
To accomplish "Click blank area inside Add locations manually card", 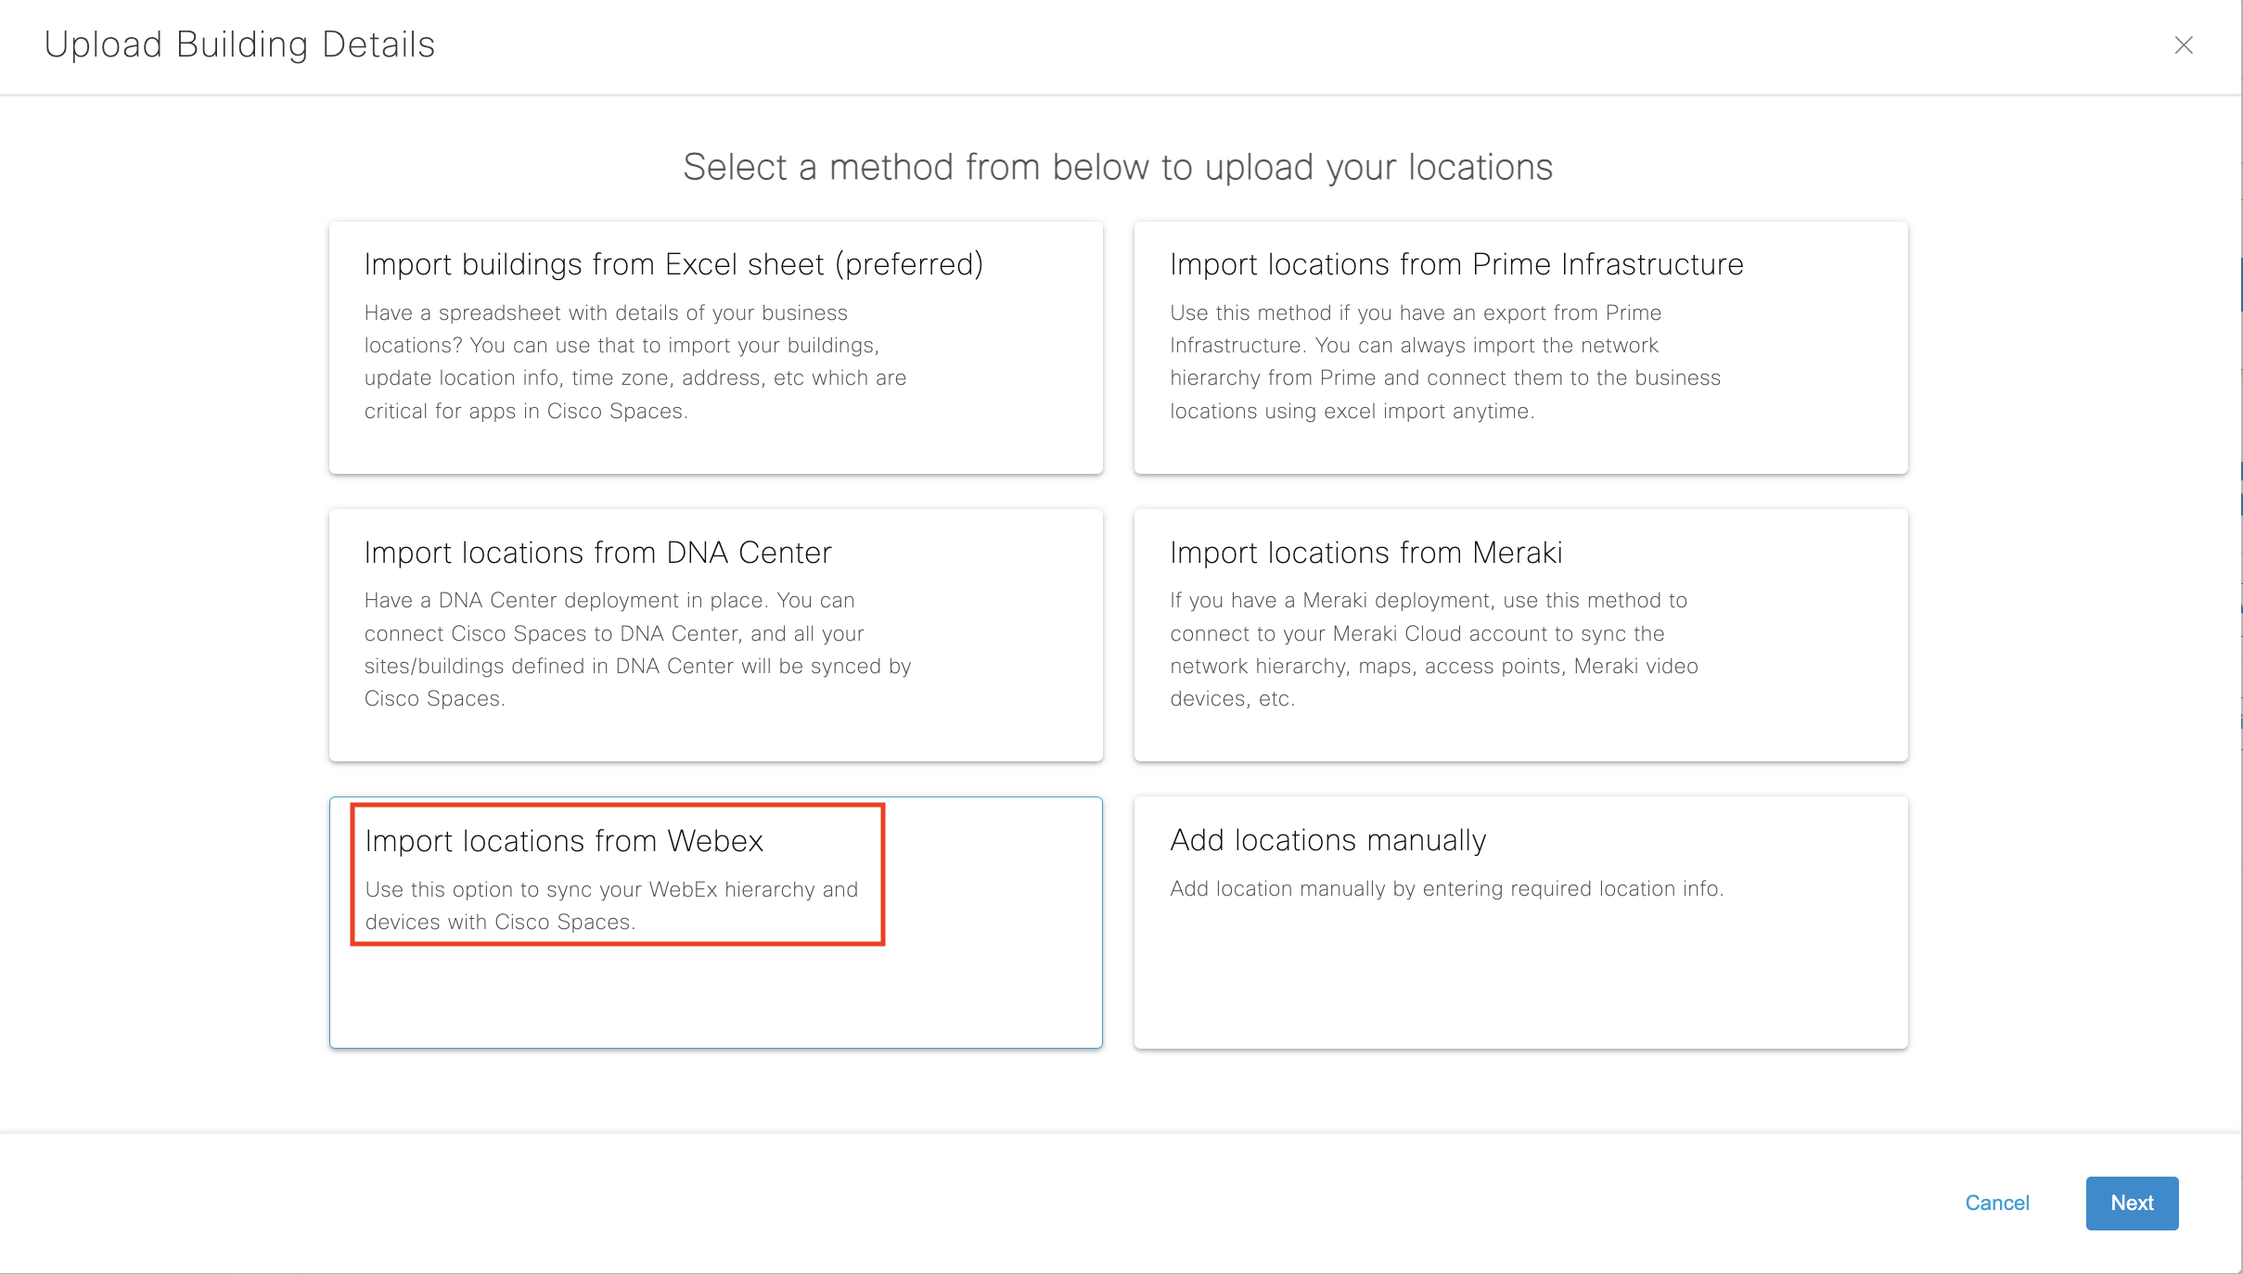I will (x=1521, y=983).
